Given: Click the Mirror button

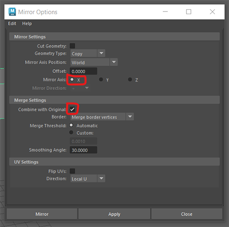Looking at the screenshot, I should coord(42,214).
